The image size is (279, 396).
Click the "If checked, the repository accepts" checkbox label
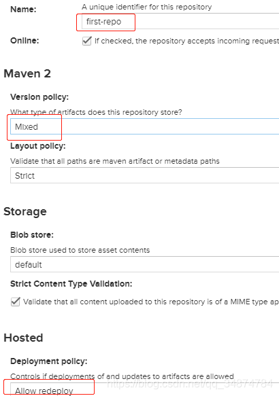tap(186, 41)
